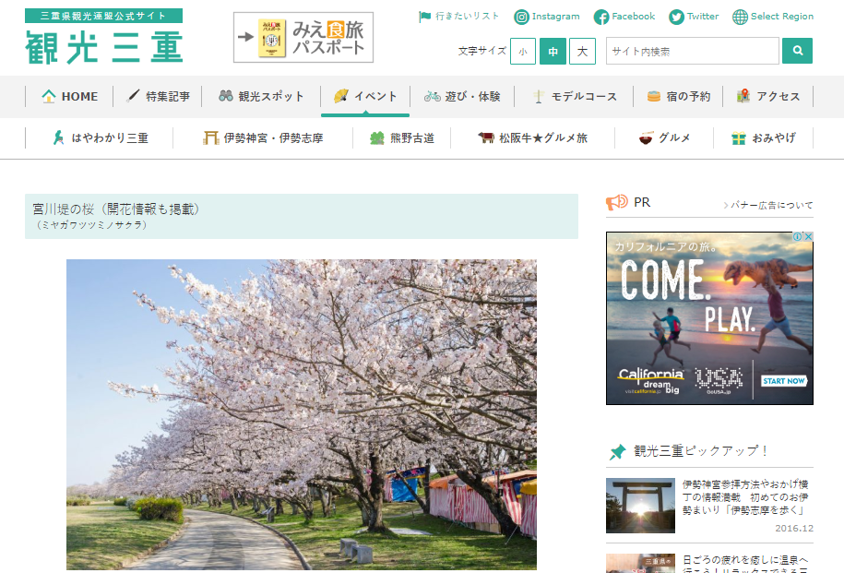Viewport: 844px width, 573px height.
Task: Open the 宿の予約 menu item
Action: [678, 96]
